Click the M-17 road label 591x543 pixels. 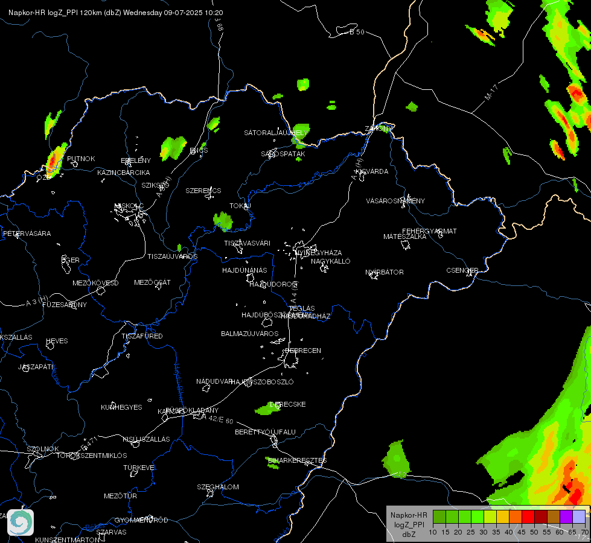click(491, 92)
